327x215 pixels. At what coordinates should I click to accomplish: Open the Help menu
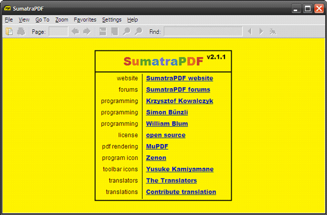[x=132, y=20]
